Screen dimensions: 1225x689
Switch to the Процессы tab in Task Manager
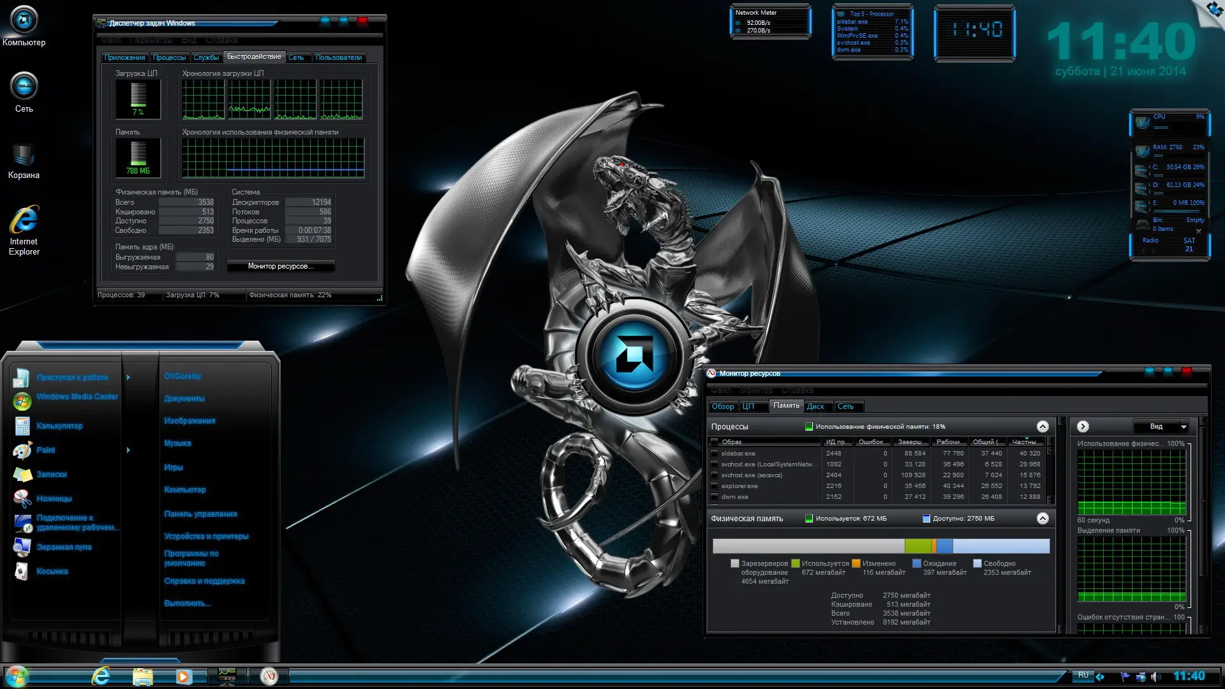point(169,57)
